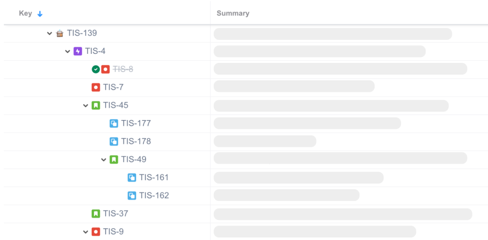This screenshot has width=488, height=240.
Task: Click the blue subtask icon beside TIS-162
Action: (x=132, y=196)
